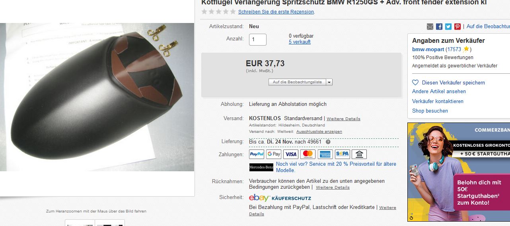Click the Google Pay payment icon

(x=274, y=154)
